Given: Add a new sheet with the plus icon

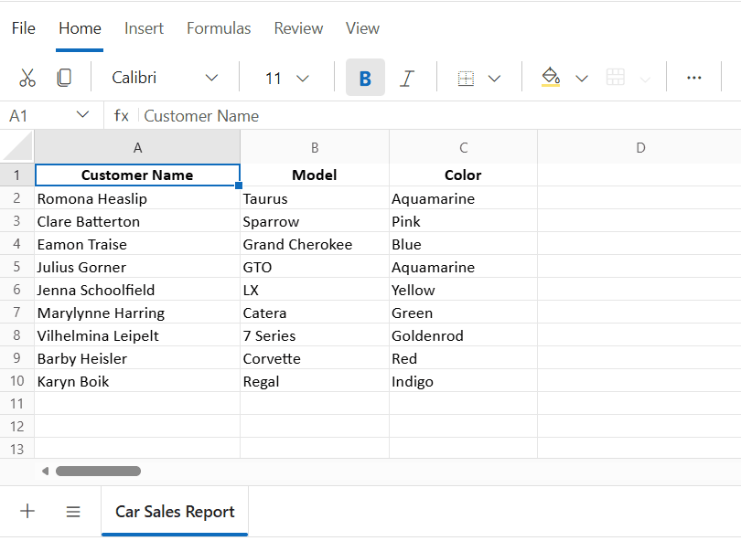Looking at the screenshot, I should click(27, 511).
